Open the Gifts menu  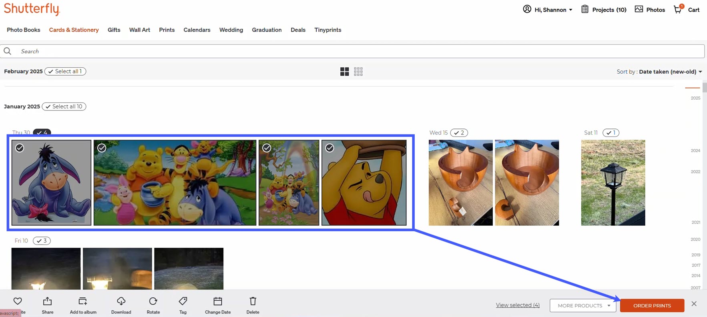point(114,30)
